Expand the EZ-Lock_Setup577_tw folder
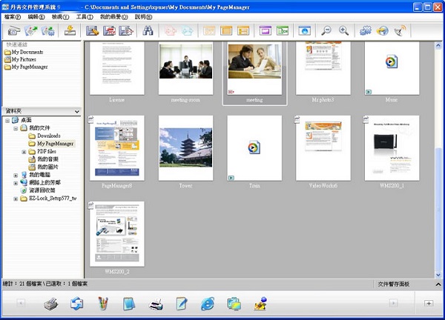Screen dimensions: 445x320 16,199
